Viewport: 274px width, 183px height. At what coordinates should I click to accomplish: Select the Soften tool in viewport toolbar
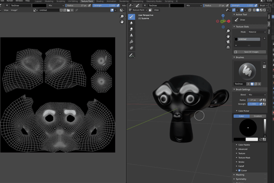(x=131, y=23)
